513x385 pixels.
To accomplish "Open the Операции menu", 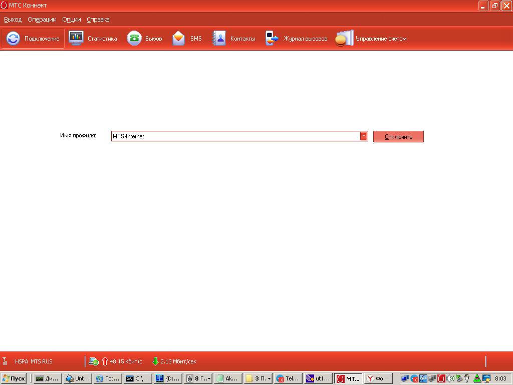I will pos(42,20).
